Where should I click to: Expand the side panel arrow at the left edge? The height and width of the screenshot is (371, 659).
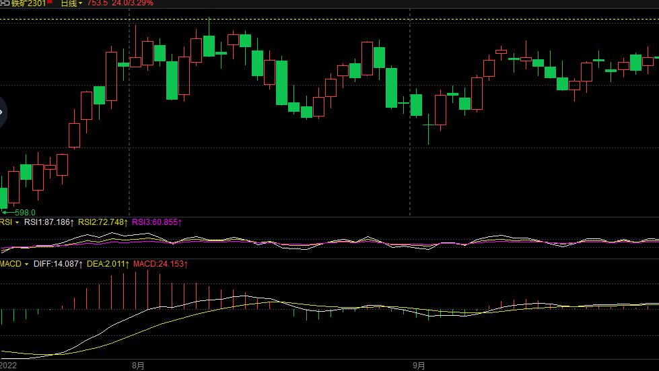click(2, 112)
